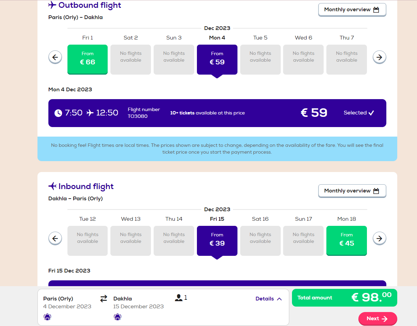Click the calendar icon in inbound Monthly overview
This screenshot has width=417, height=326.
coord(376,191)
